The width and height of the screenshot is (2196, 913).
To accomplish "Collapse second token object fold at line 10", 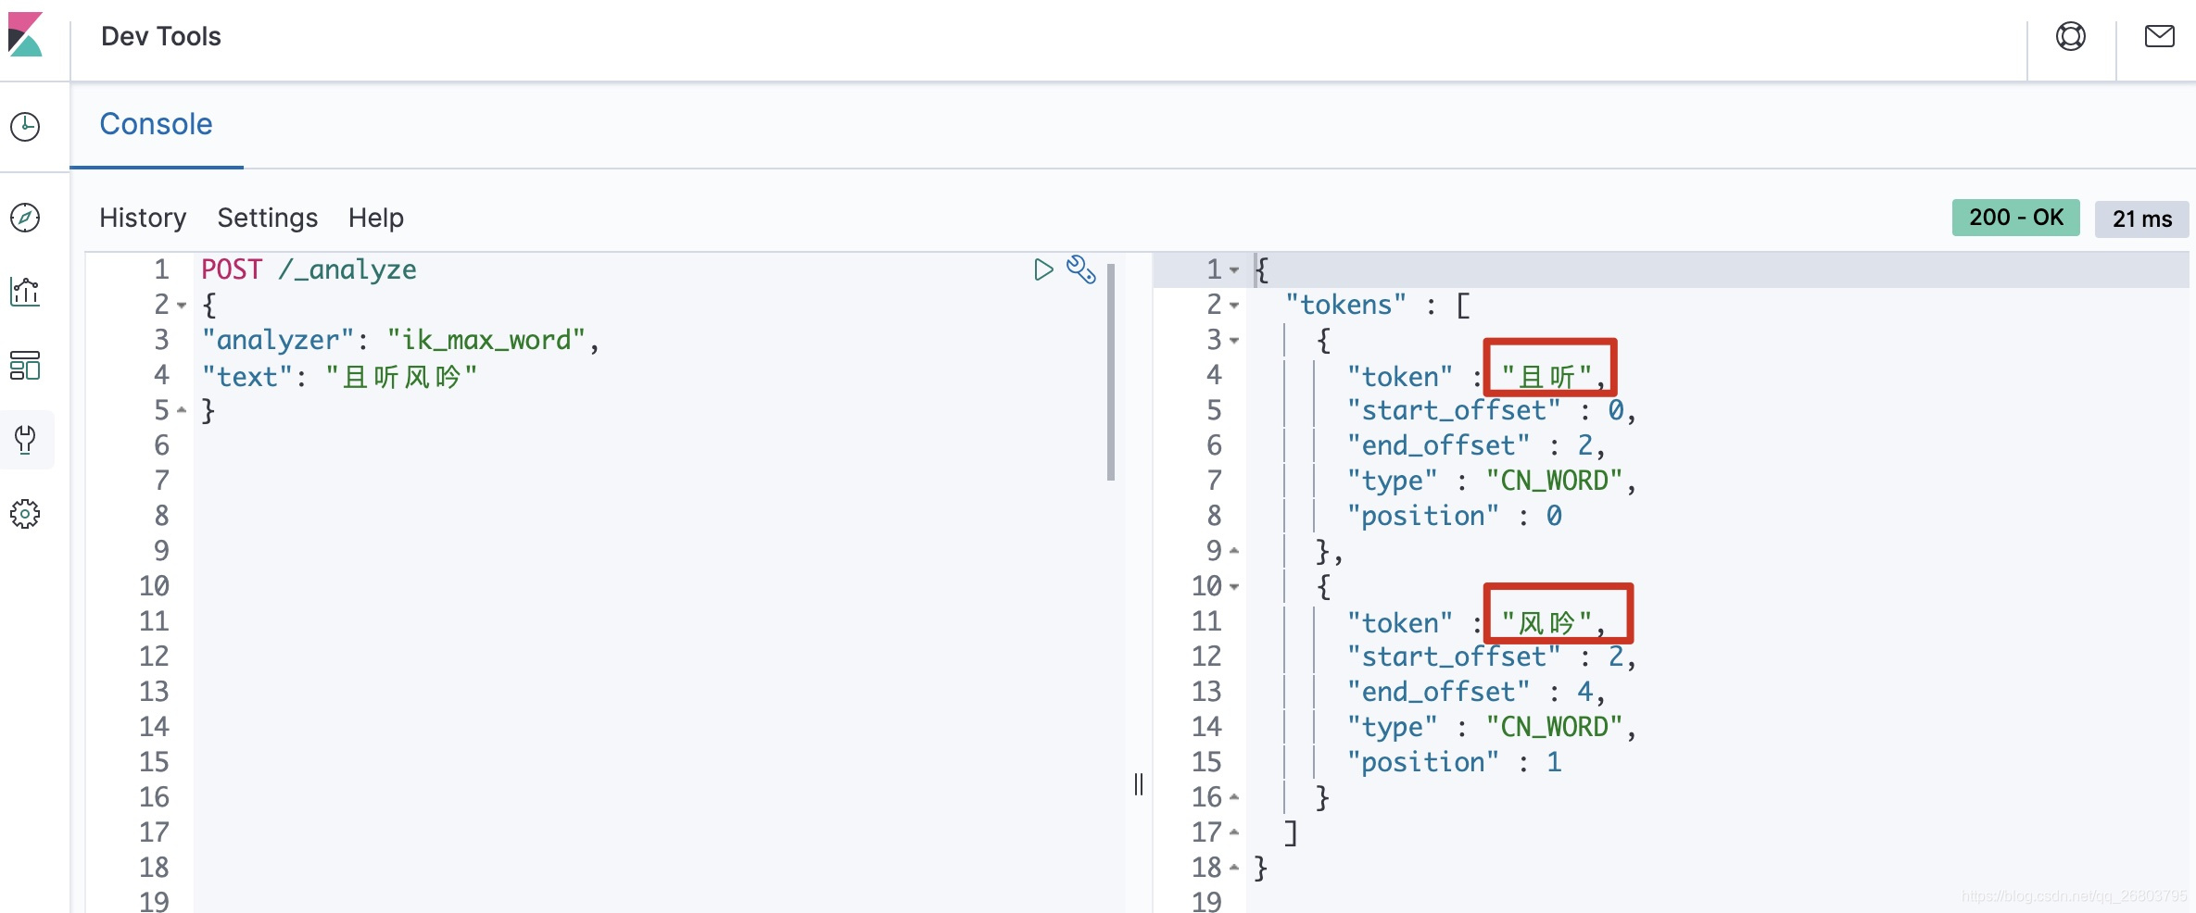I will 1234,587.
